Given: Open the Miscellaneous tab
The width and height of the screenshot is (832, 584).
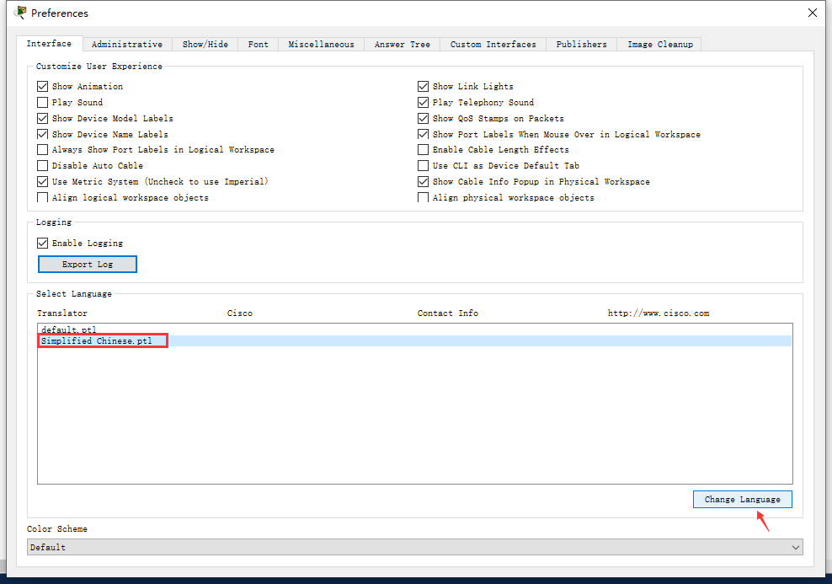Looking at the screenshot, I should tap(322, 45).
